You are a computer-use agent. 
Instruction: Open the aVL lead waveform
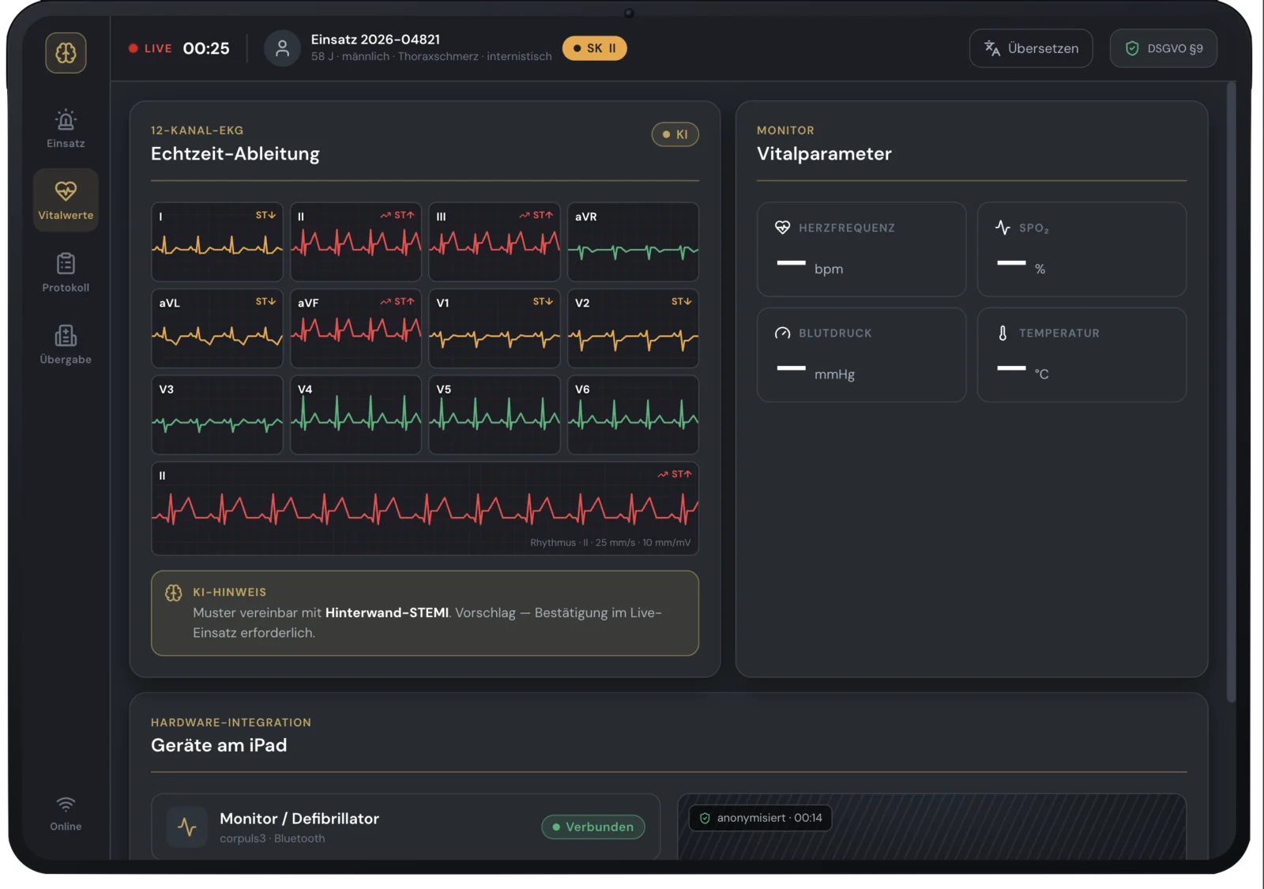pos(217,328)
